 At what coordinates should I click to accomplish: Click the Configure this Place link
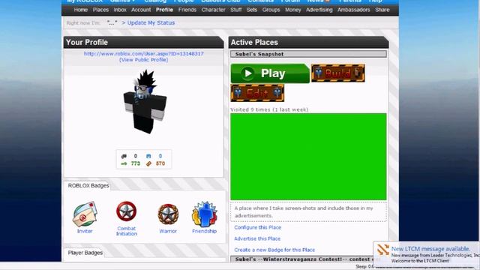pyautogui.click(x=258, y=227)
